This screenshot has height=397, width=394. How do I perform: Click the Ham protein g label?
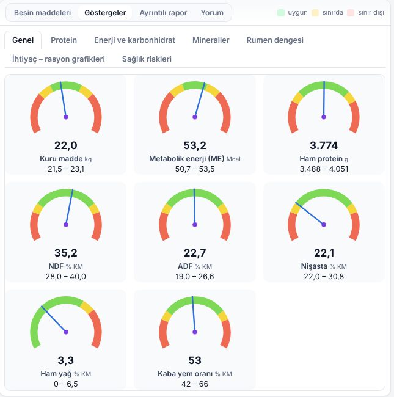click(x=324, y=159)
